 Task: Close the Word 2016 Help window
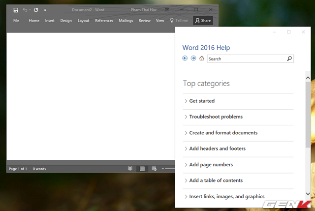pyautogui.click(x=303, y=32)
